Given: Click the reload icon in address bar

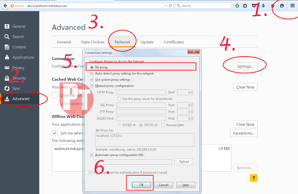Looking at the screenshot, I should point(170,6).
